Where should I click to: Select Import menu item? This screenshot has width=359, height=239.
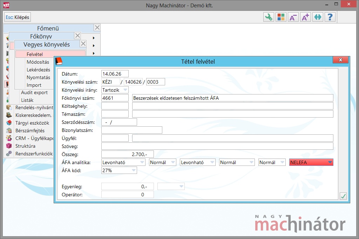click(x=34, y=85)
